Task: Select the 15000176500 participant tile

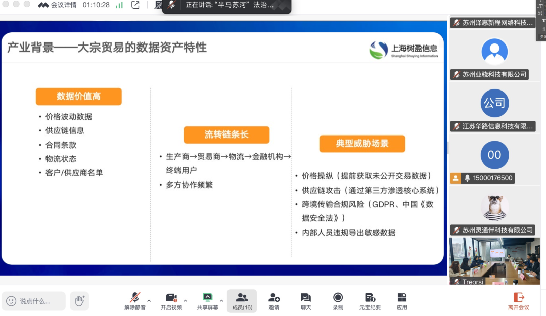Action: pyautogui.click(x=494, y=159)
